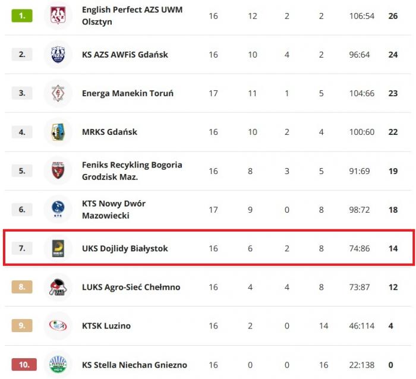Click the UKS Dojlidy Białystok club logo
Screen dimensions: 416x379
(x=58, y=248)
